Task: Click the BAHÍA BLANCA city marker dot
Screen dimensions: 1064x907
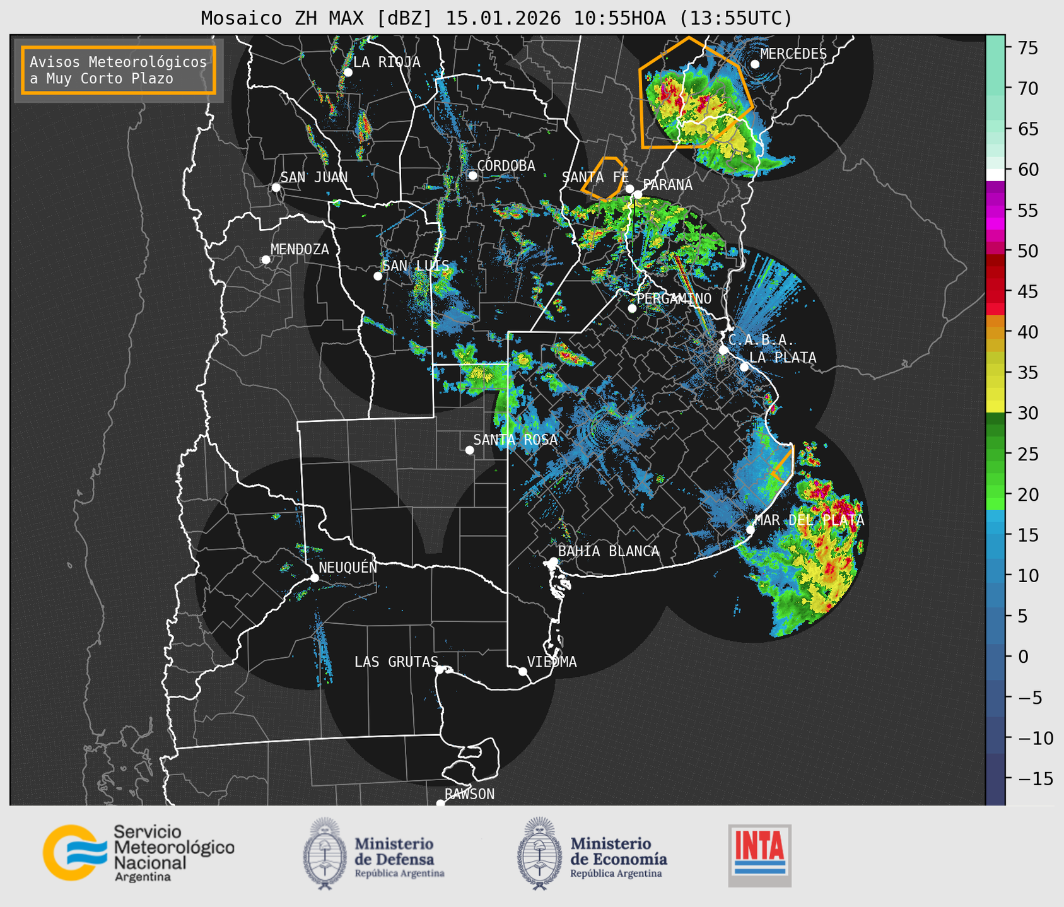Action: pos(553,561)
